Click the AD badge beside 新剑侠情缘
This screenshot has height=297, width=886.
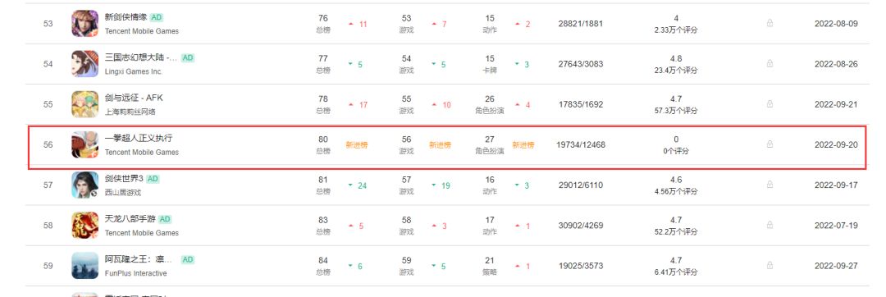point(157,17)
